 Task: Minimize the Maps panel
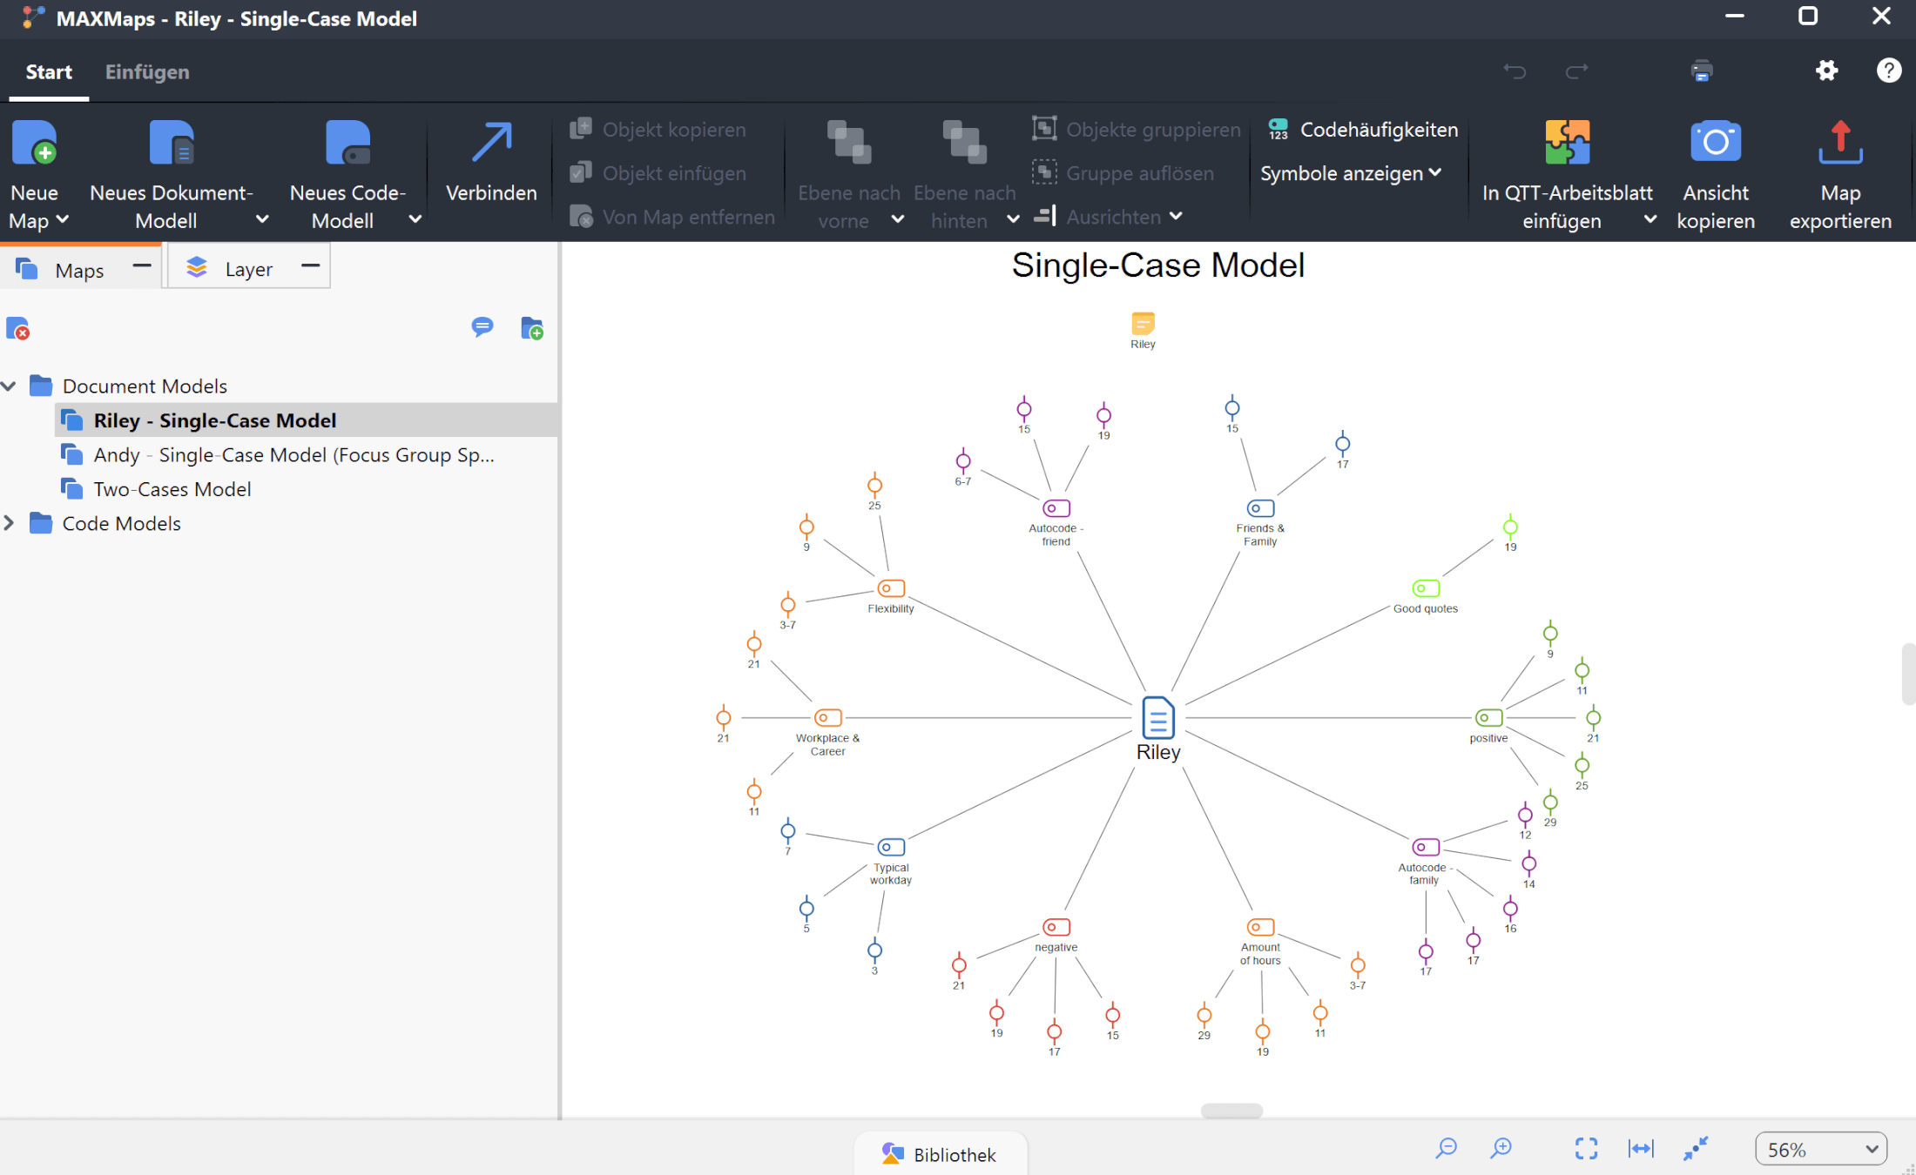142,265
